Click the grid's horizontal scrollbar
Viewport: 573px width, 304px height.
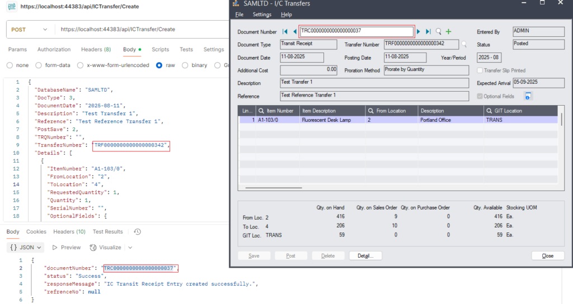[274, 188]
